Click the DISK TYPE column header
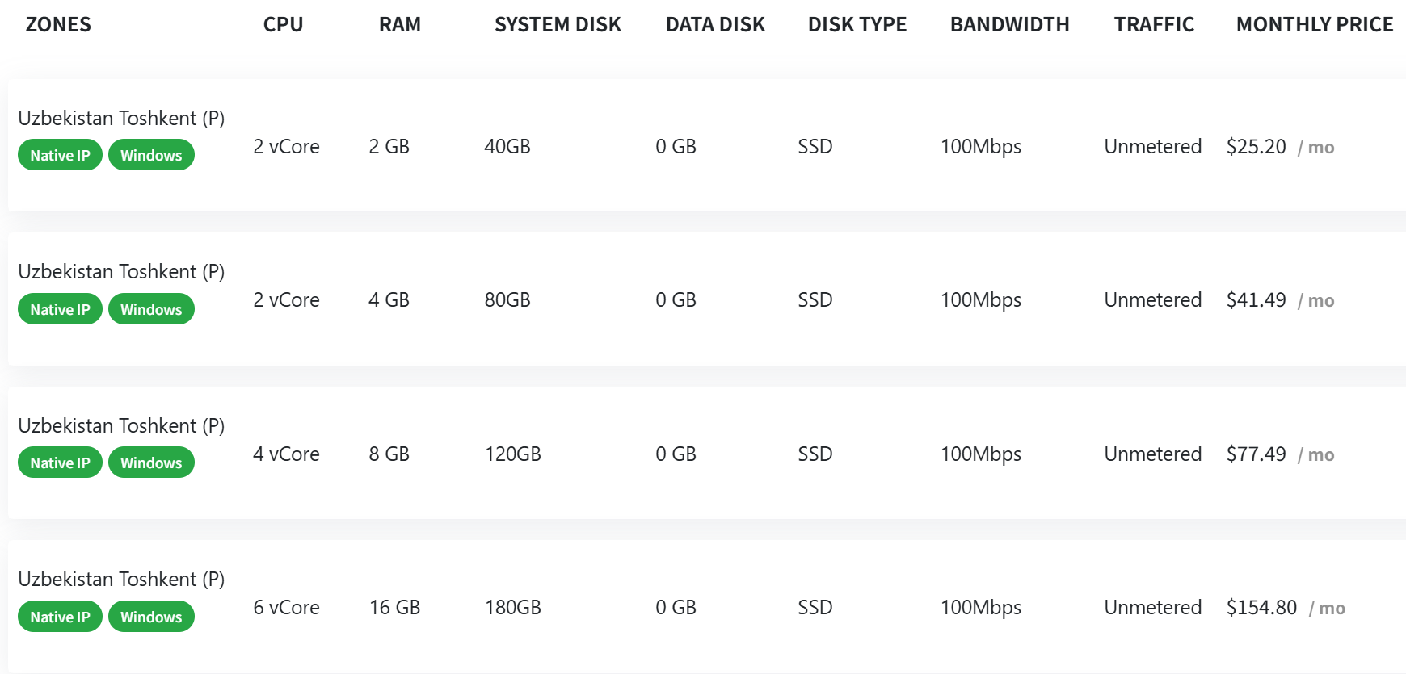 [x=857, y=25]
